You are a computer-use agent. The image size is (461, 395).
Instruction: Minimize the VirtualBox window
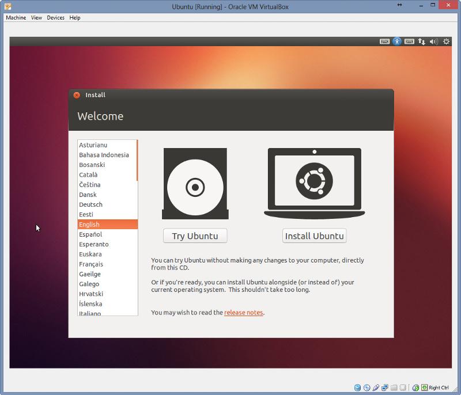tap(421, 5)
